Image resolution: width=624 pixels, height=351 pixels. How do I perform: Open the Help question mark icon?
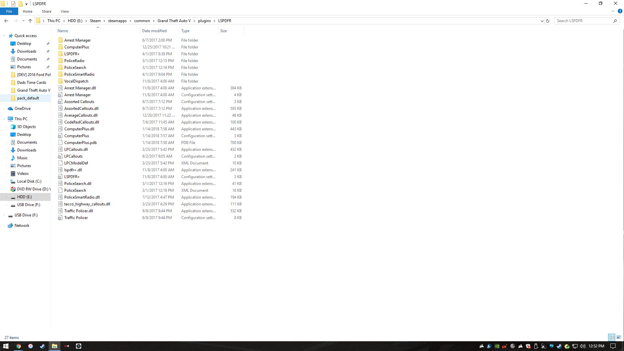620,11
